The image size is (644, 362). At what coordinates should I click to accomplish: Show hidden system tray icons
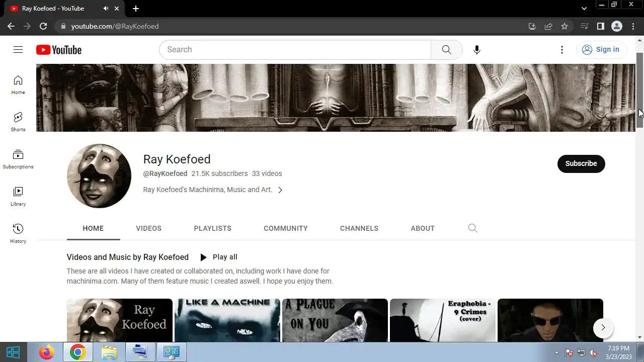[x=556, y=352]
